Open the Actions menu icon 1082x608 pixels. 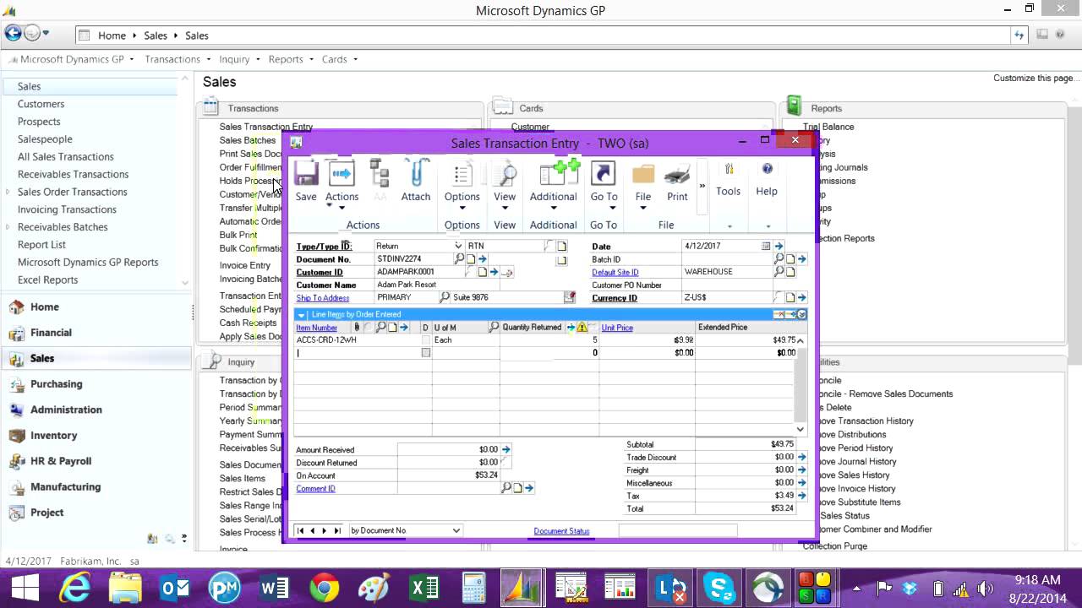(342, 174)
